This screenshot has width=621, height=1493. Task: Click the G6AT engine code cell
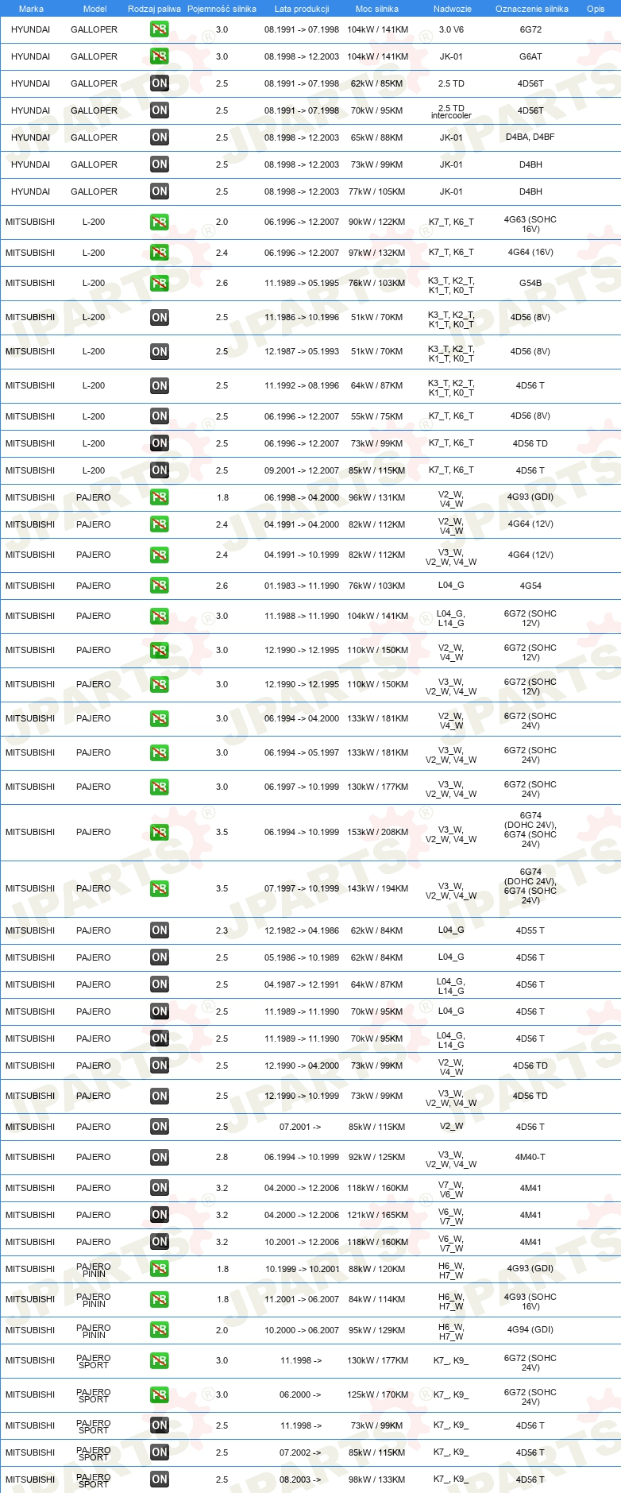point(530,56)
